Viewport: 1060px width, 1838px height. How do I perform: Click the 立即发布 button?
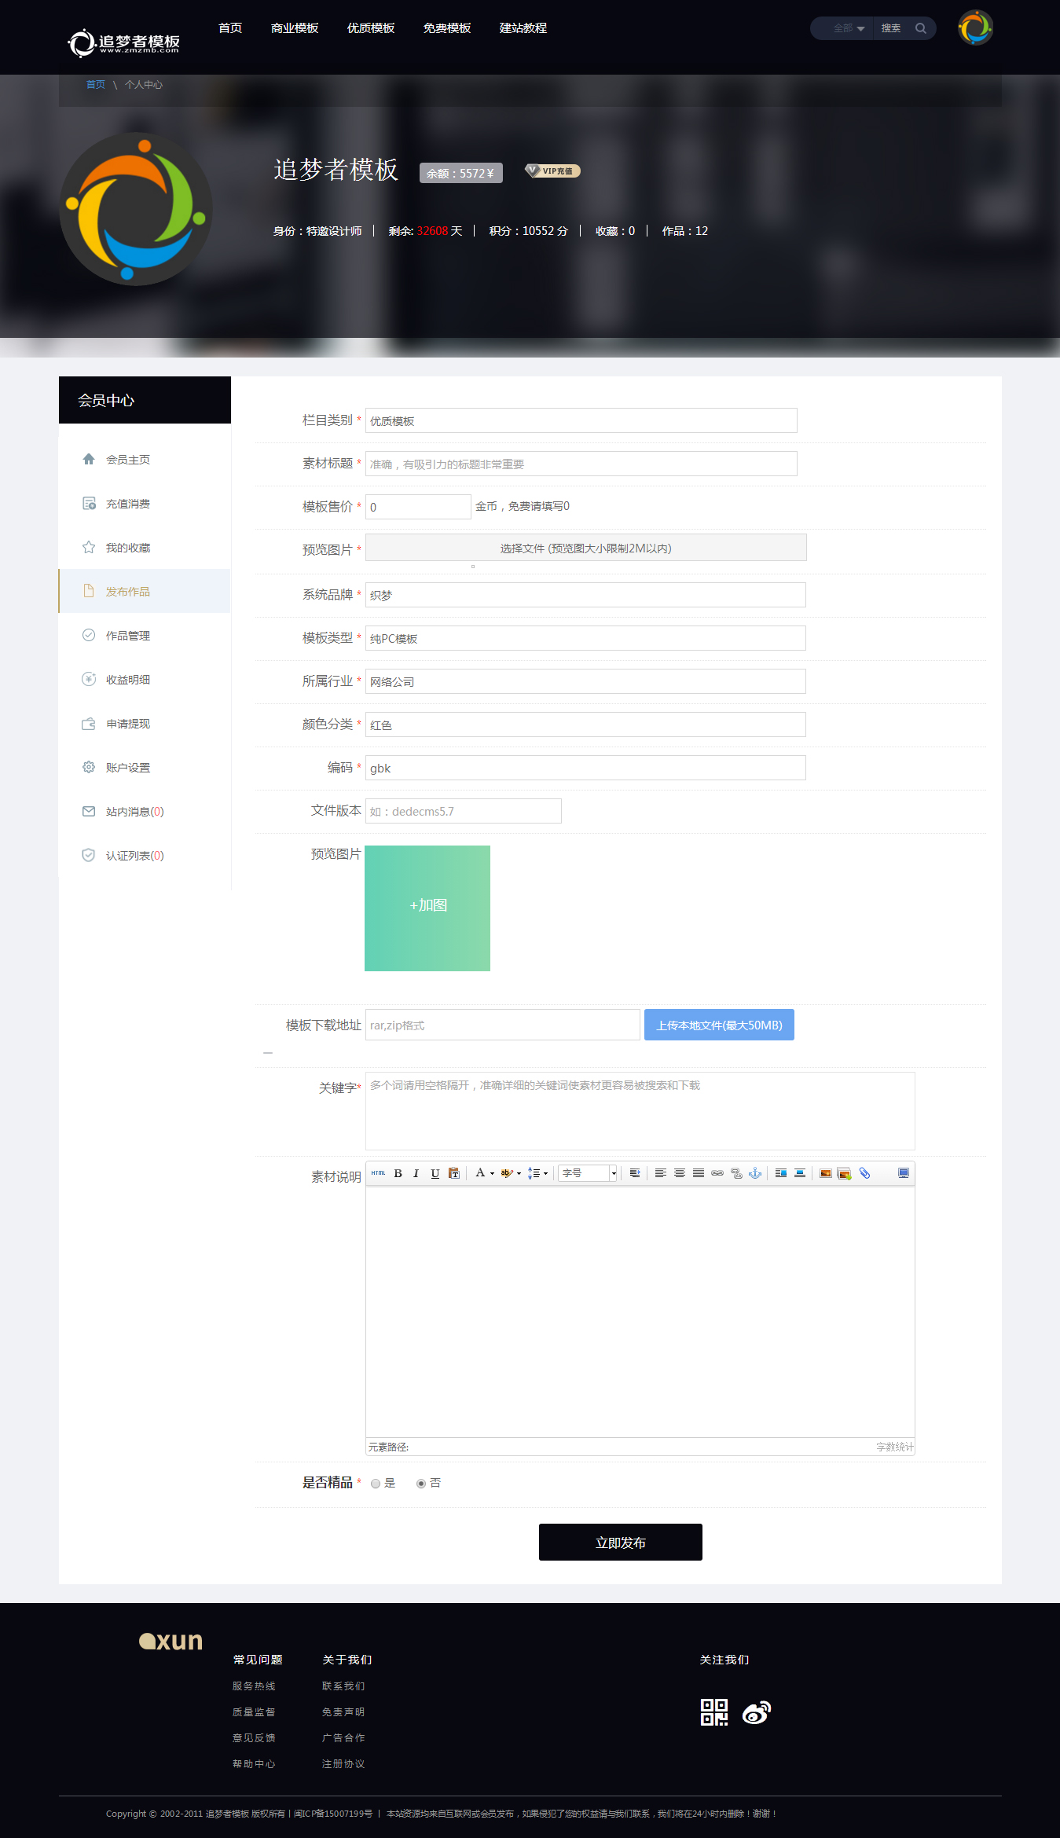click(620, 1543)
